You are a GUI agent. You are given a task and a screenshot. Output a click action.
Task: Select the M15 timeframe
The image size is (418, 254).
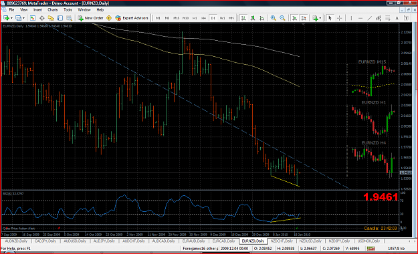pyautogui.click(x=176, y=18)
